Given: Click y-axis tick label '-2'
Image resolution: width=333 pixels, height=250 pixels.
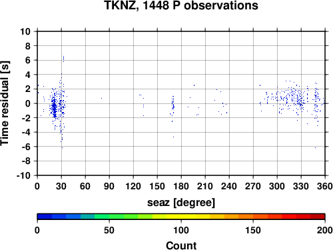Looking at the screenshot, I should (26, 118).
